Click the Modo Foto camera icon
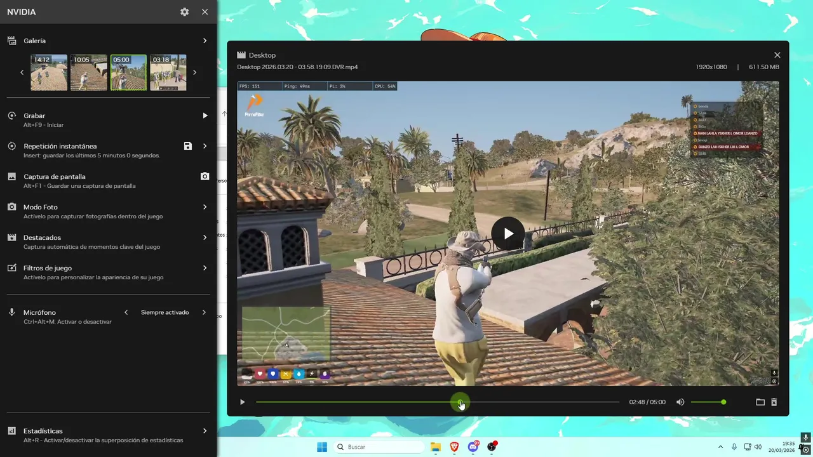The height and width of the screenshot is (457, 813). (x=11, y=207)
